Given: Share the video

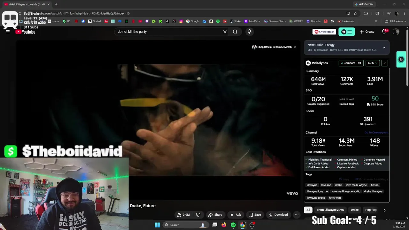Looking at the screenshot, I should point(215,215).
